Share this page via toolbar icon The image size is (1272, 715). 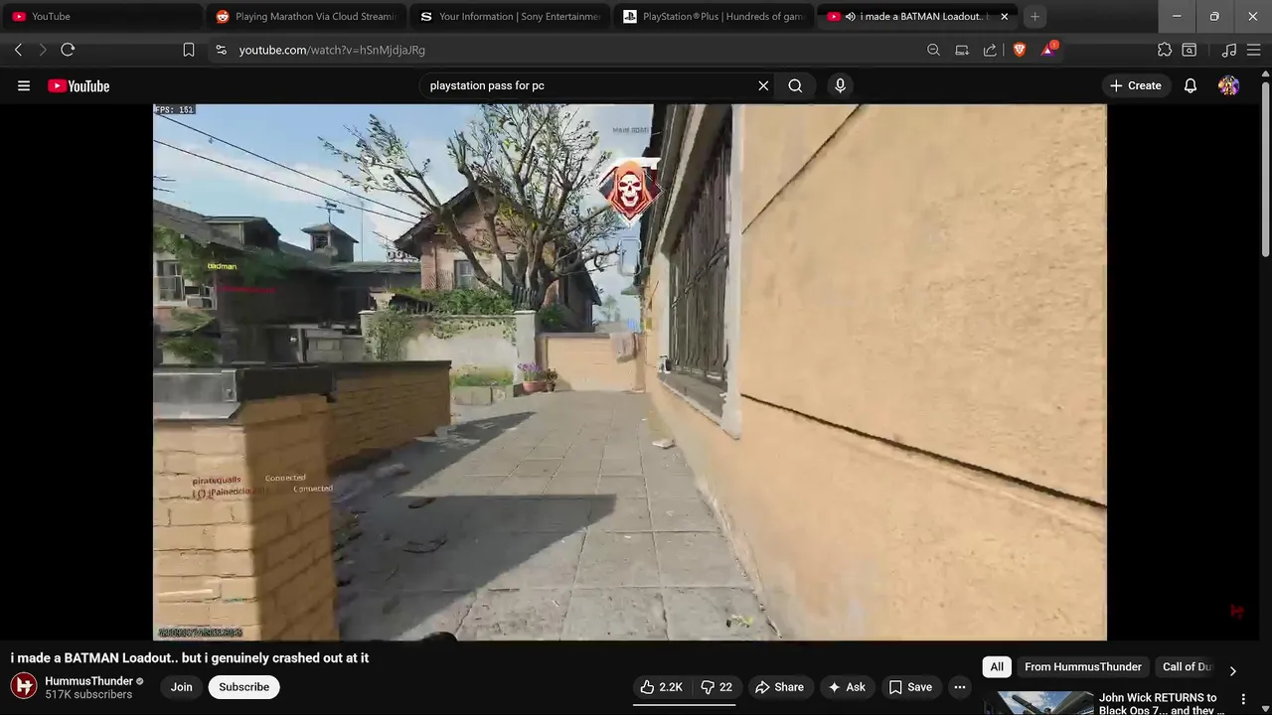[x=990, y=50]
